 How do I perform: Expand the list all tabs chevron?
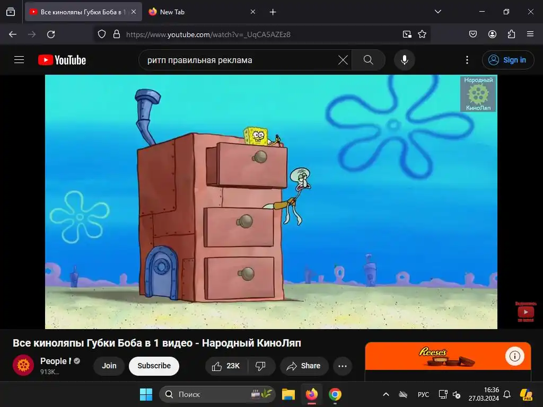click(437, 12)
